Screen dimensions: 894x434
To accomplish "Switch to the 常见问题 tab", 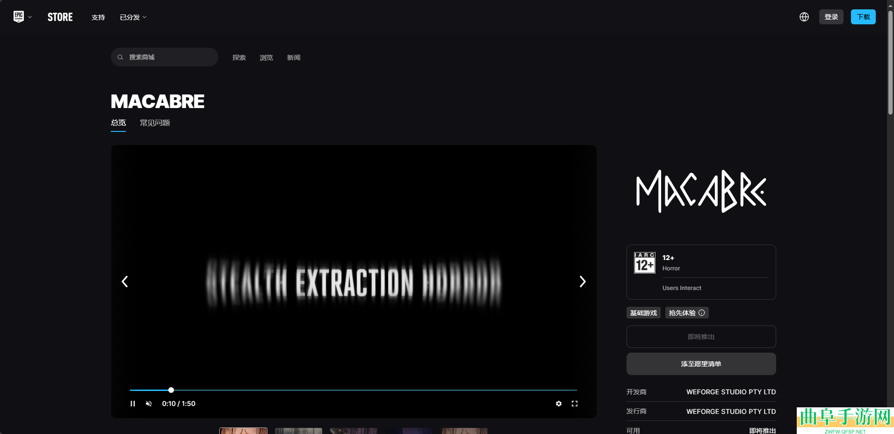I will pos(155,123).
